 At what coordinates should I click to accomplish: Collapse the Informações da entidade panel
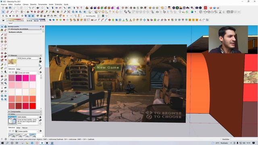pyautogui.click(x=25, y=29)
